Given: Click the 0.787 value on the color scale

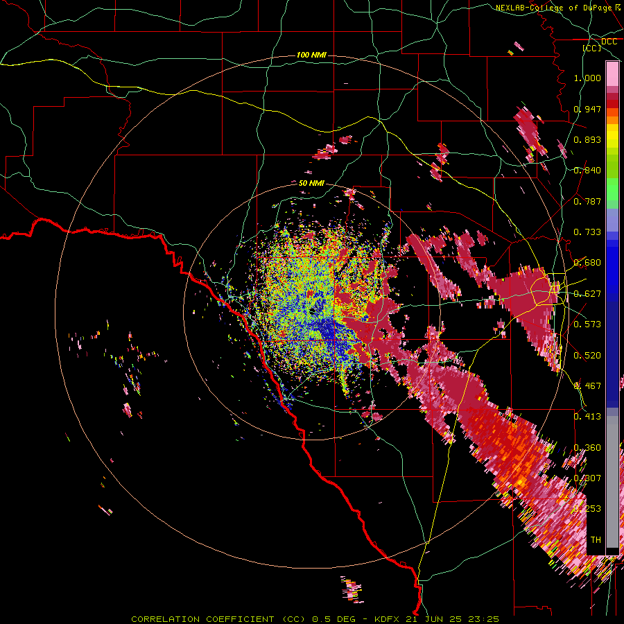Looking at the screenshot, I should (587, 201).
